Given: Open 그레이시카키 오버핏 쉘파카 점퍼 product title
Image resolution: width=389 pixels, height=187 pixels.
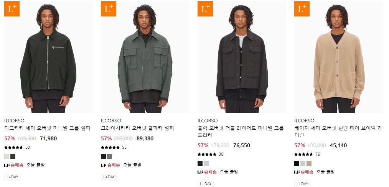Looking at the screenshot, I should 137,128.
